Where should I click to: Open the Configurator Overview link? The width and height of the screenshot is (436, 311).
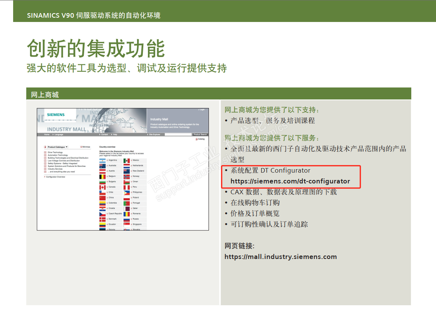[x=54, y=177]
